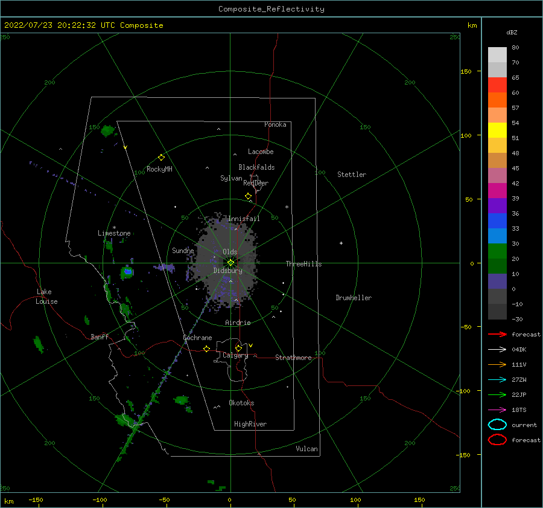Image resolution: width=543 pixels, height=508 pixels.
Task: Click the Lake Louise label
Action: (46, 297)
